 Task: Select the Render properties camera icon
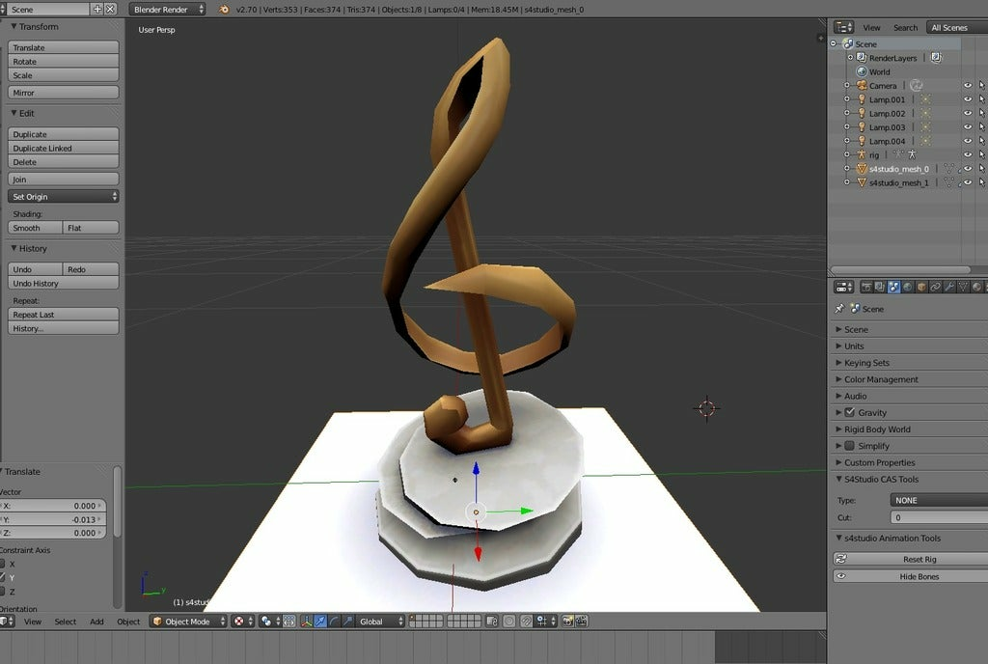866,287
